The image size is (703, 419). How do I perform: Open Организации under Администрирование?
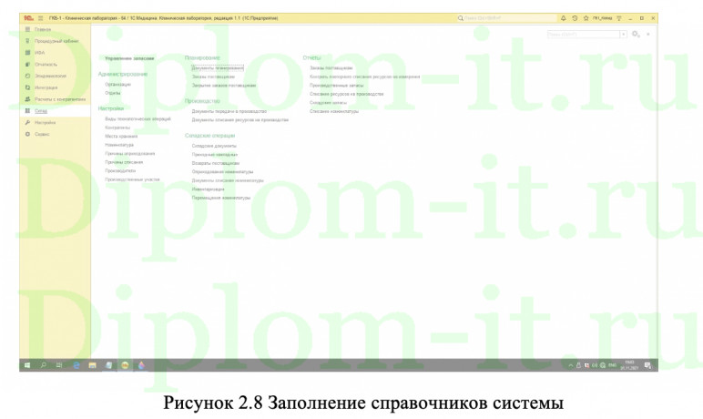click(x=117, y=84)
